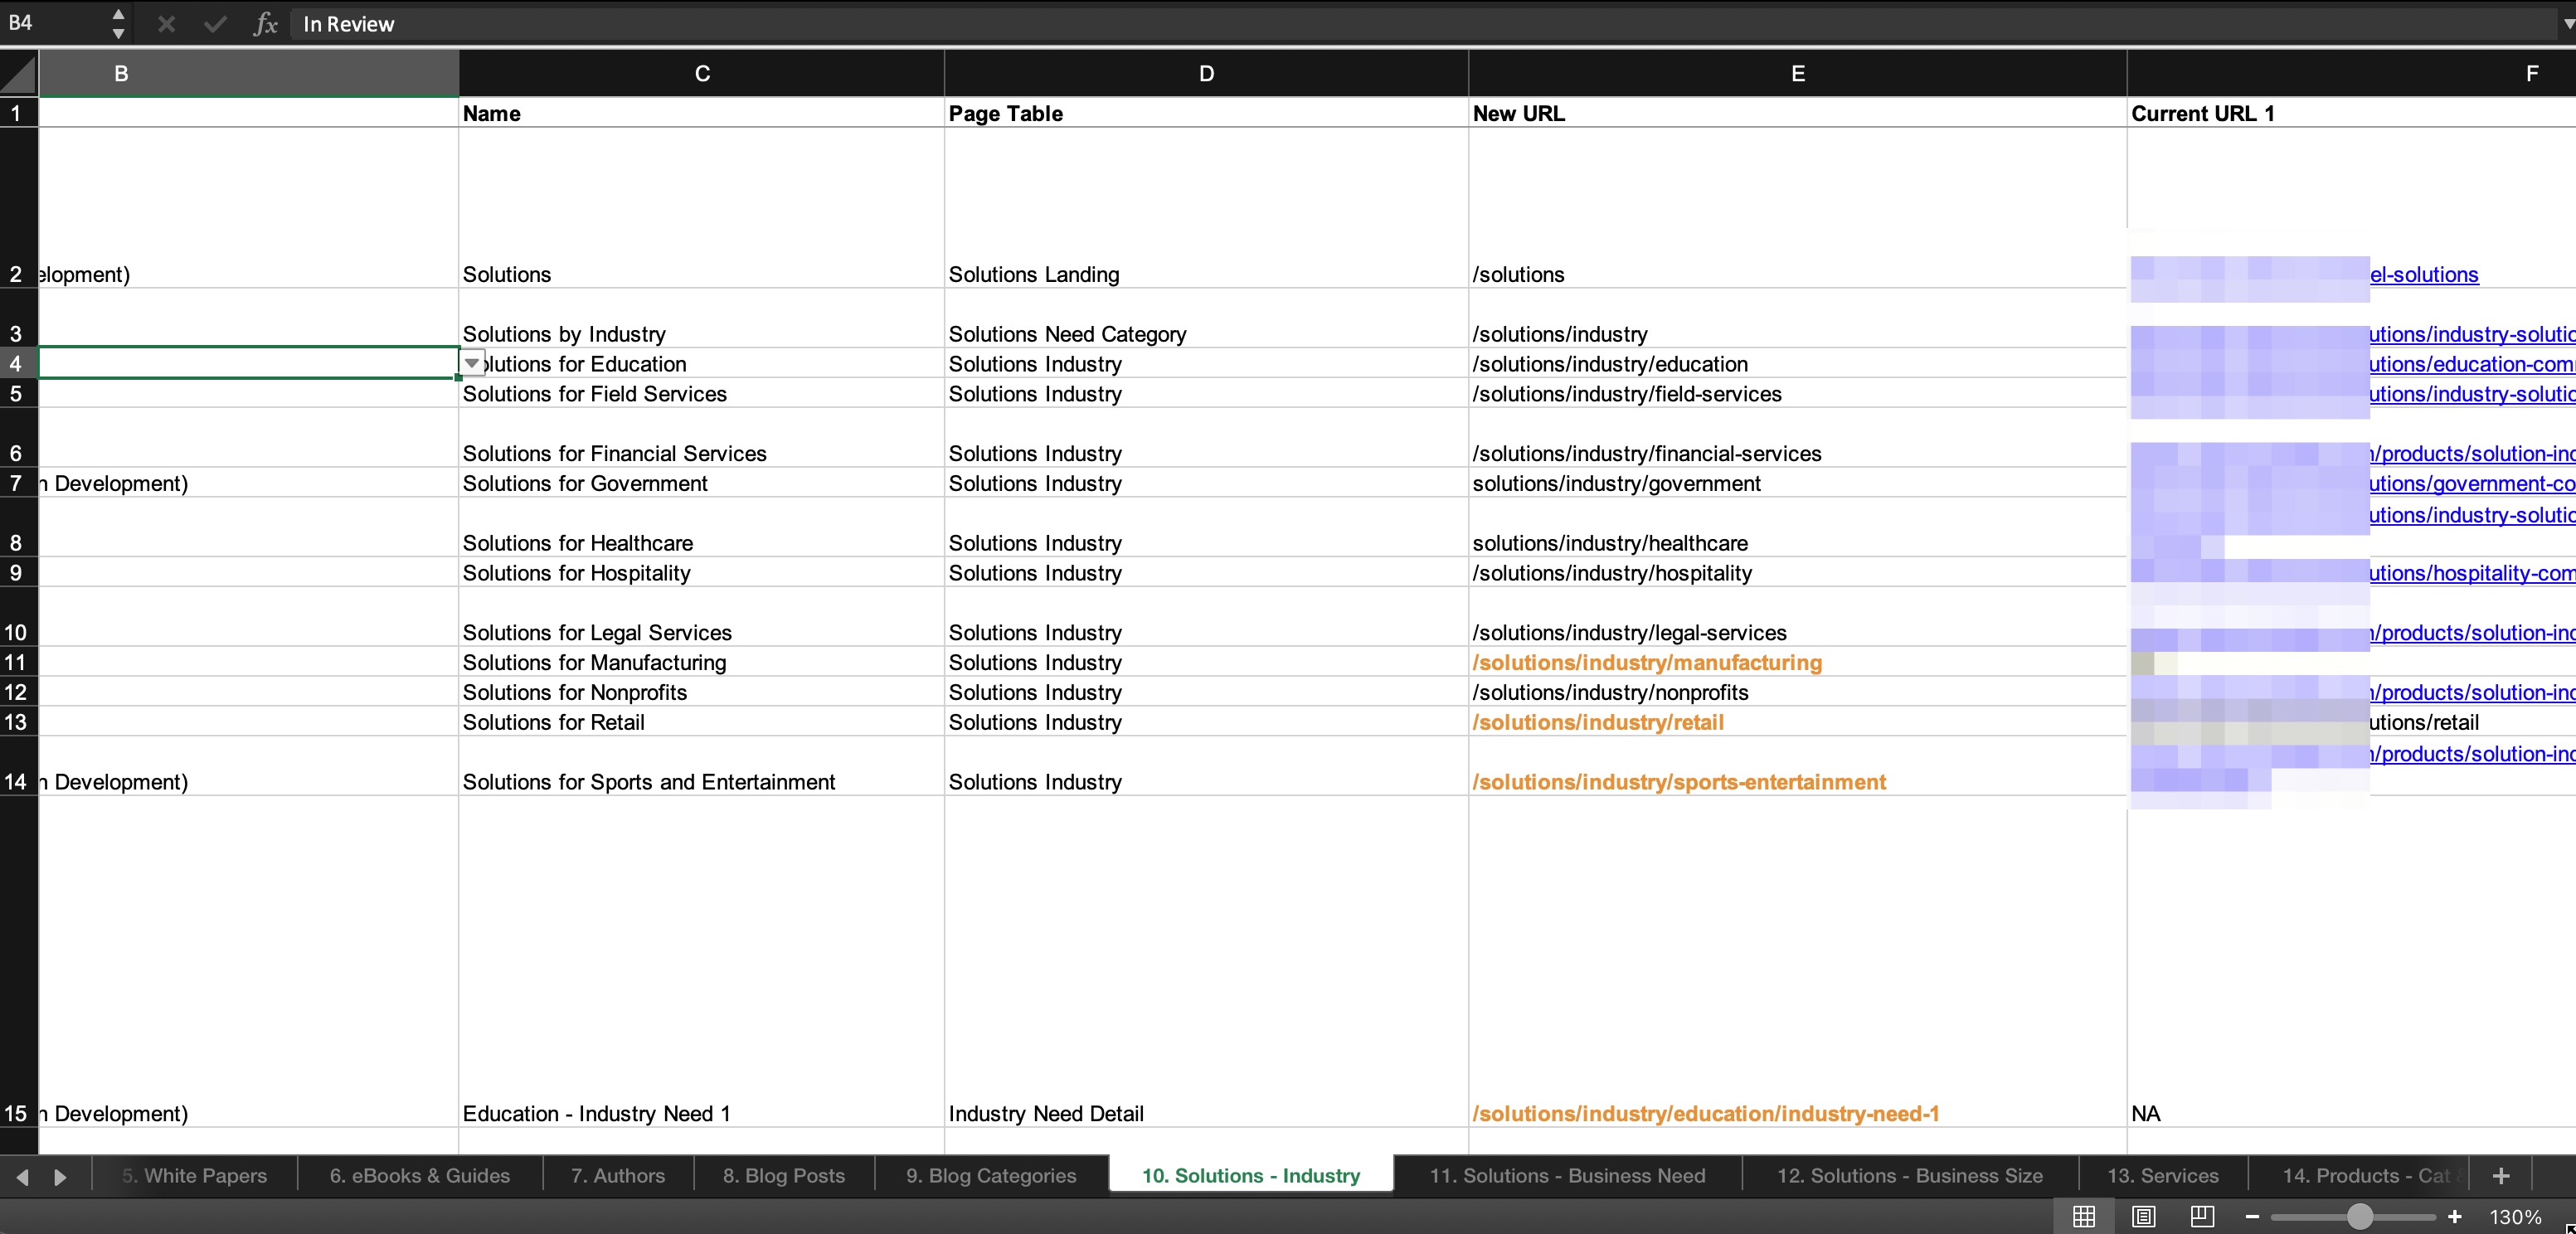Select column E header
Screen dimensions: 2576x1234
(x=1797, y=73)
